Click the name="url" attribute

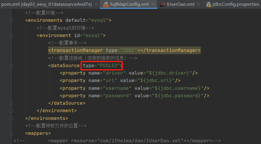point(103,81)
